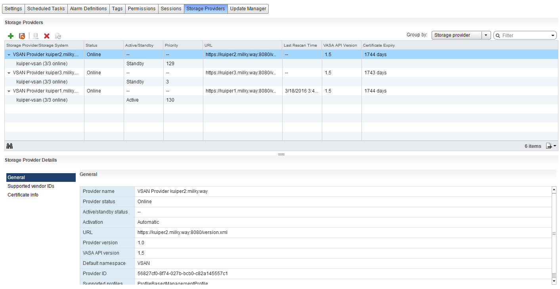
Task: Open the export list icon menu
Action: pos(551,146)
